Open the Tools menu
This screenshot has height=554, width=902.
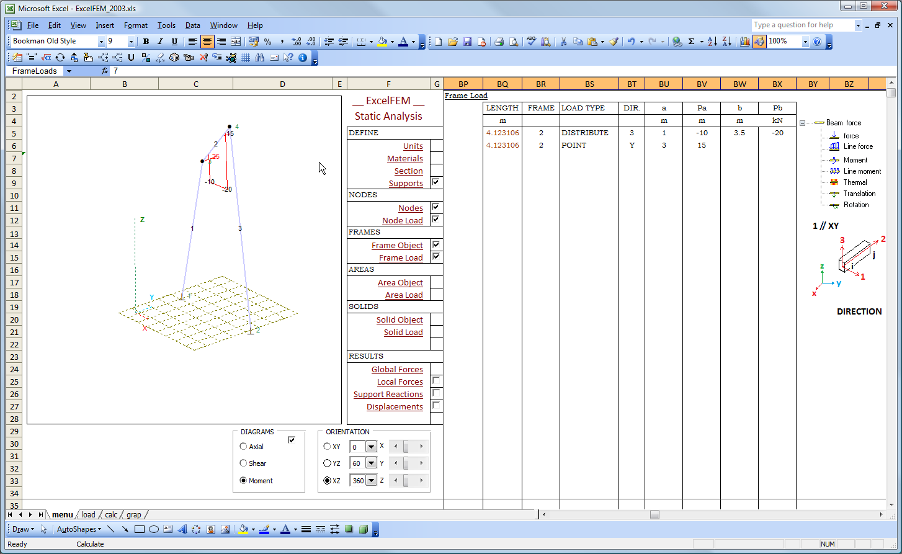pyautogui.click(x=166, y=25)
